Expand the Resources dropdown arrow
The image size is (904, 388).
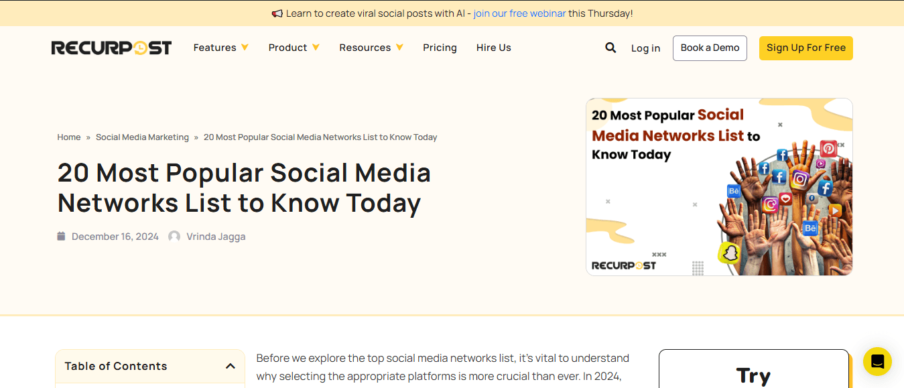[399, 48]
